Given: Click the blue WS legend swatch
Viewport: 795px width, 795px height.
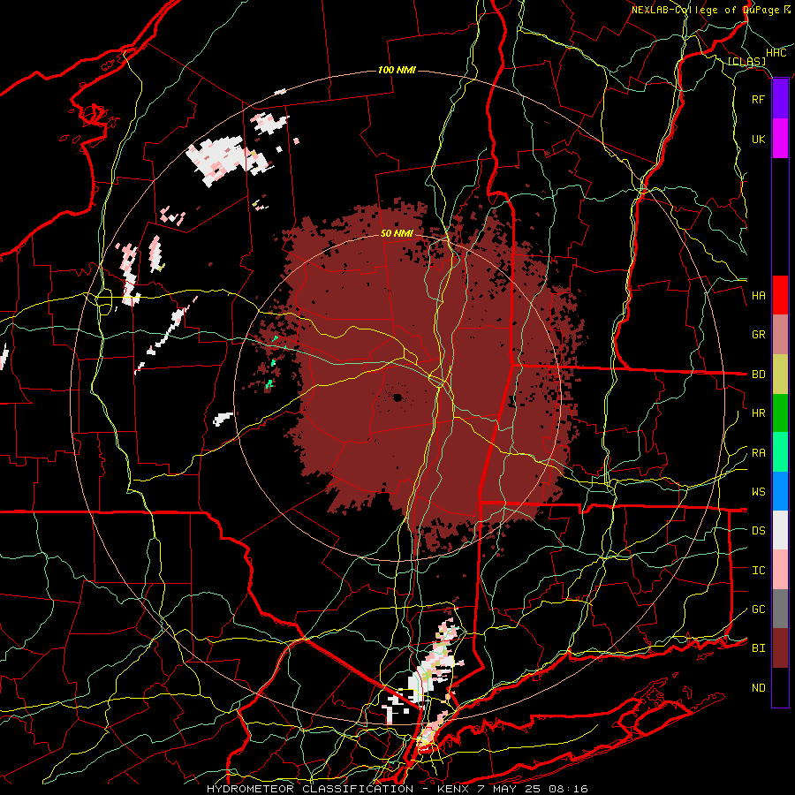Looking at the screenshot, I should [780, 491].
